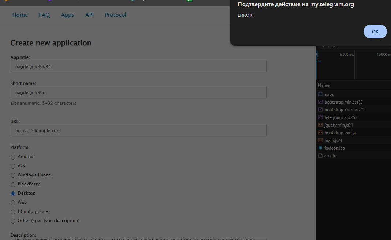This screenshot has width=391, height=240.
Task: Go to the Apps navigation link
Action: pos(67,15)
